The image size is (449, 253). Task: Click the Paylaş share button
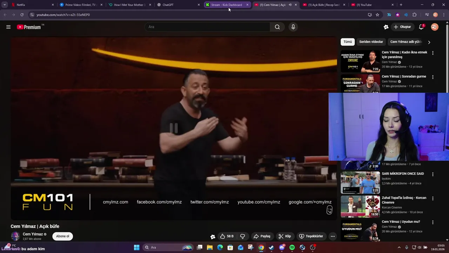click(x=262, y=236)
